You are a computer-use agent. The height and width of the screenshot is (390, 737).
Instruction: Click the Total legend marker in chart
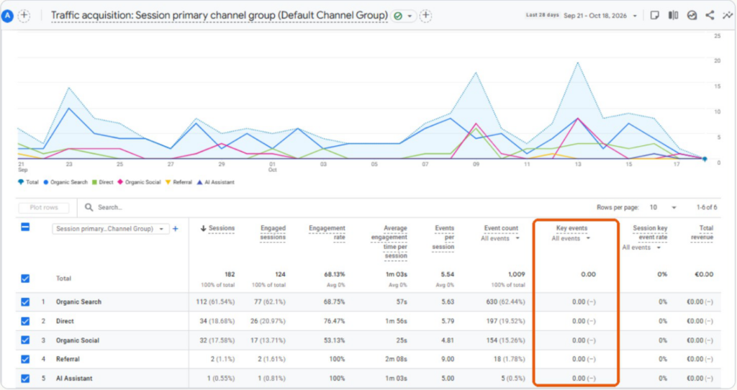(x=21, y=182)
